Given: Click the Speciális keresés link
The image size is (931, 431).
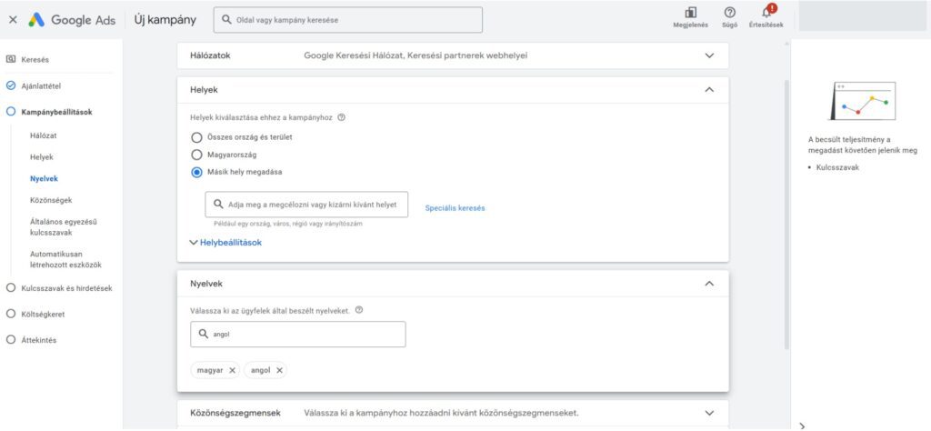Looking at the screenshot, I should (455, 208).
